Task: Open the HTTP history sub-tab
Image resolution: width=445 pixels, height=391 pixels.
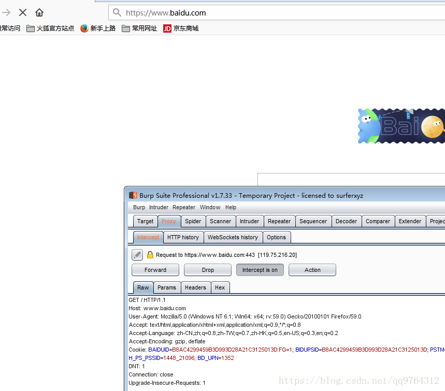Action: pyautogui.click(x=183, y=238)
